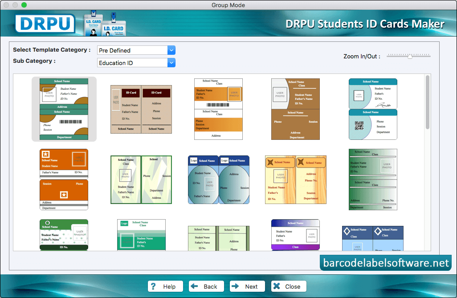This screenshot has width=457, height=298.
Task: Select the green dotted template with ID No. footer
Action: pyautogui.click(x=64, y=235)
